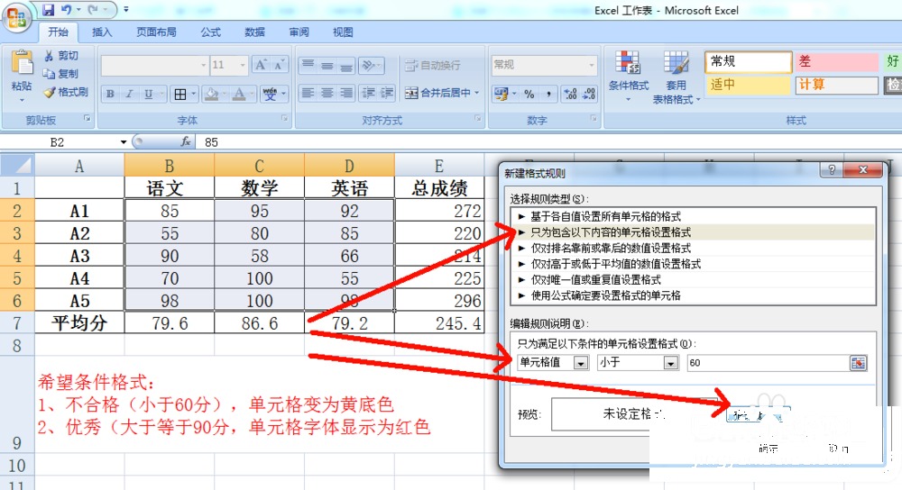Switch to the Page Layout tab

coord(156,32)
